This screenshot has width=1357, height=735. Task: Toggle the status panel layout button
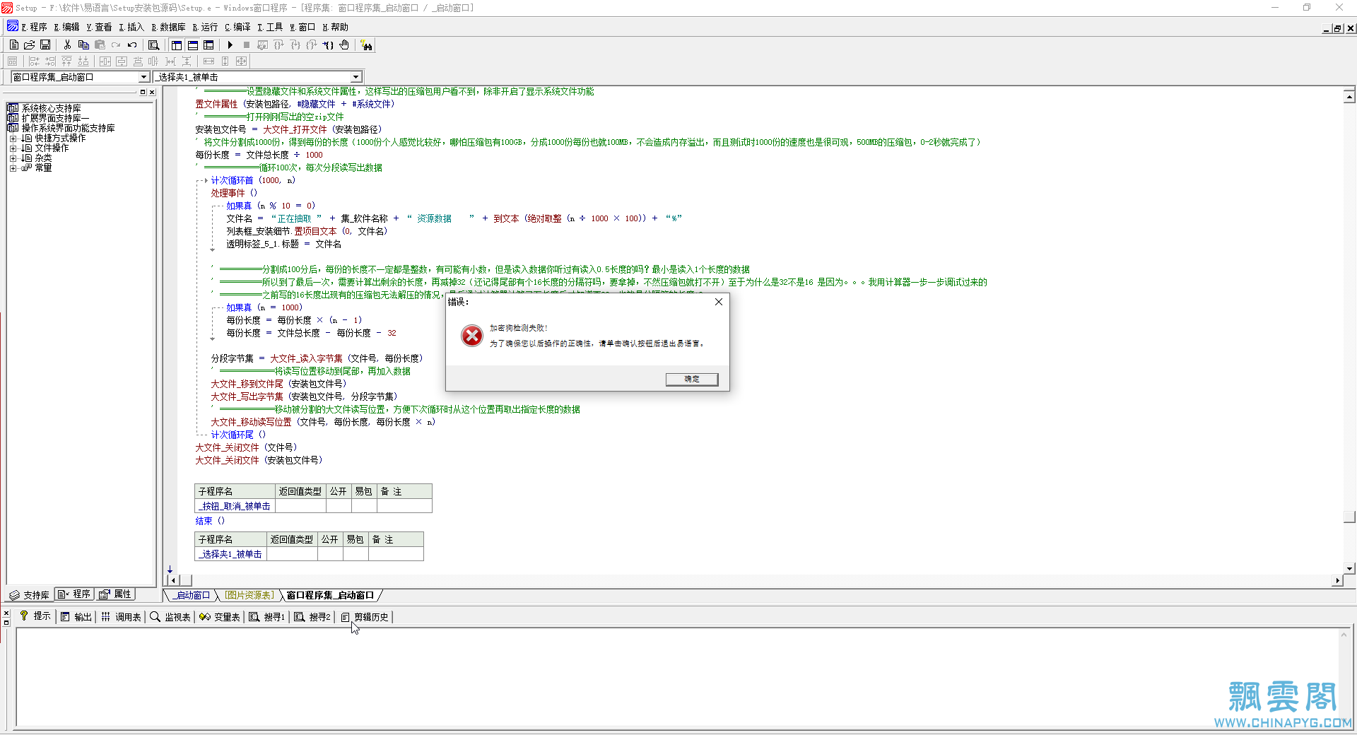click(x=192, y=45)
